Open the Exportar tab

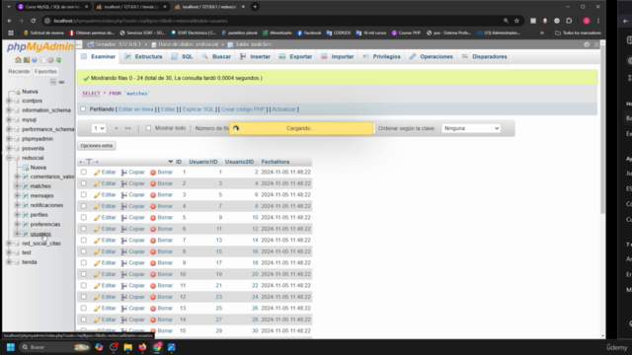295,57
